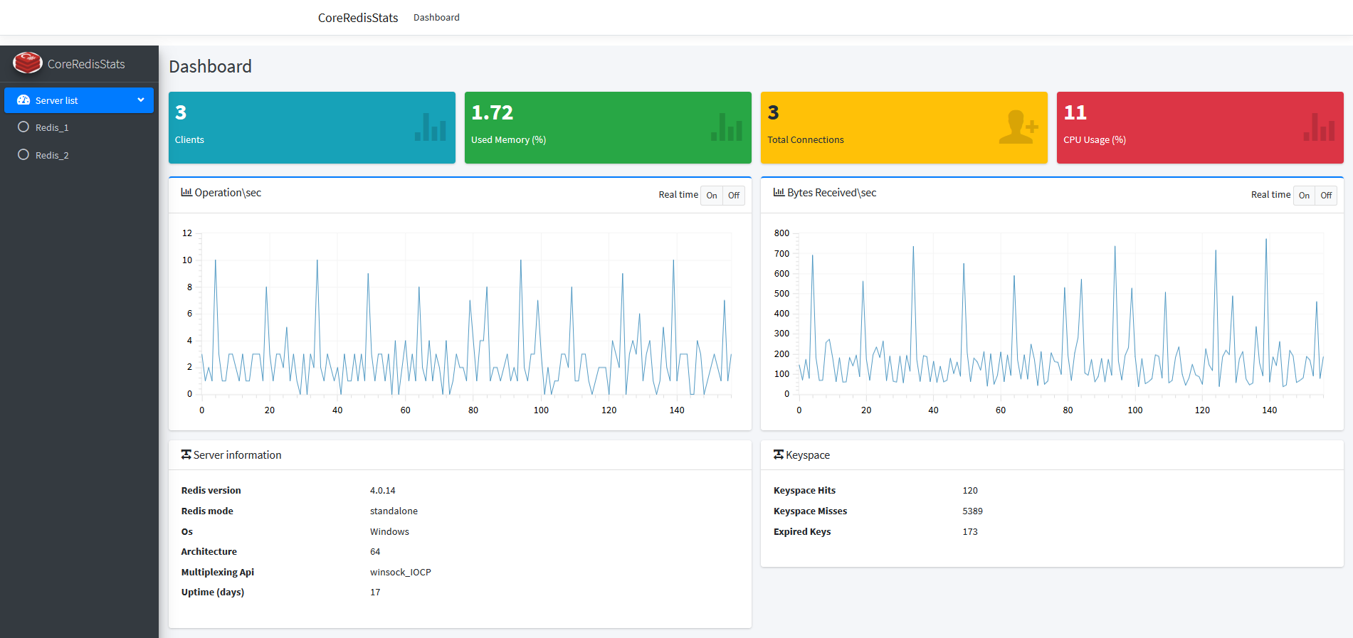This screenshot has height=638, width=1353.
Task: Click the CoreRedisStats Redis logo icon
Action: (28, 63)
